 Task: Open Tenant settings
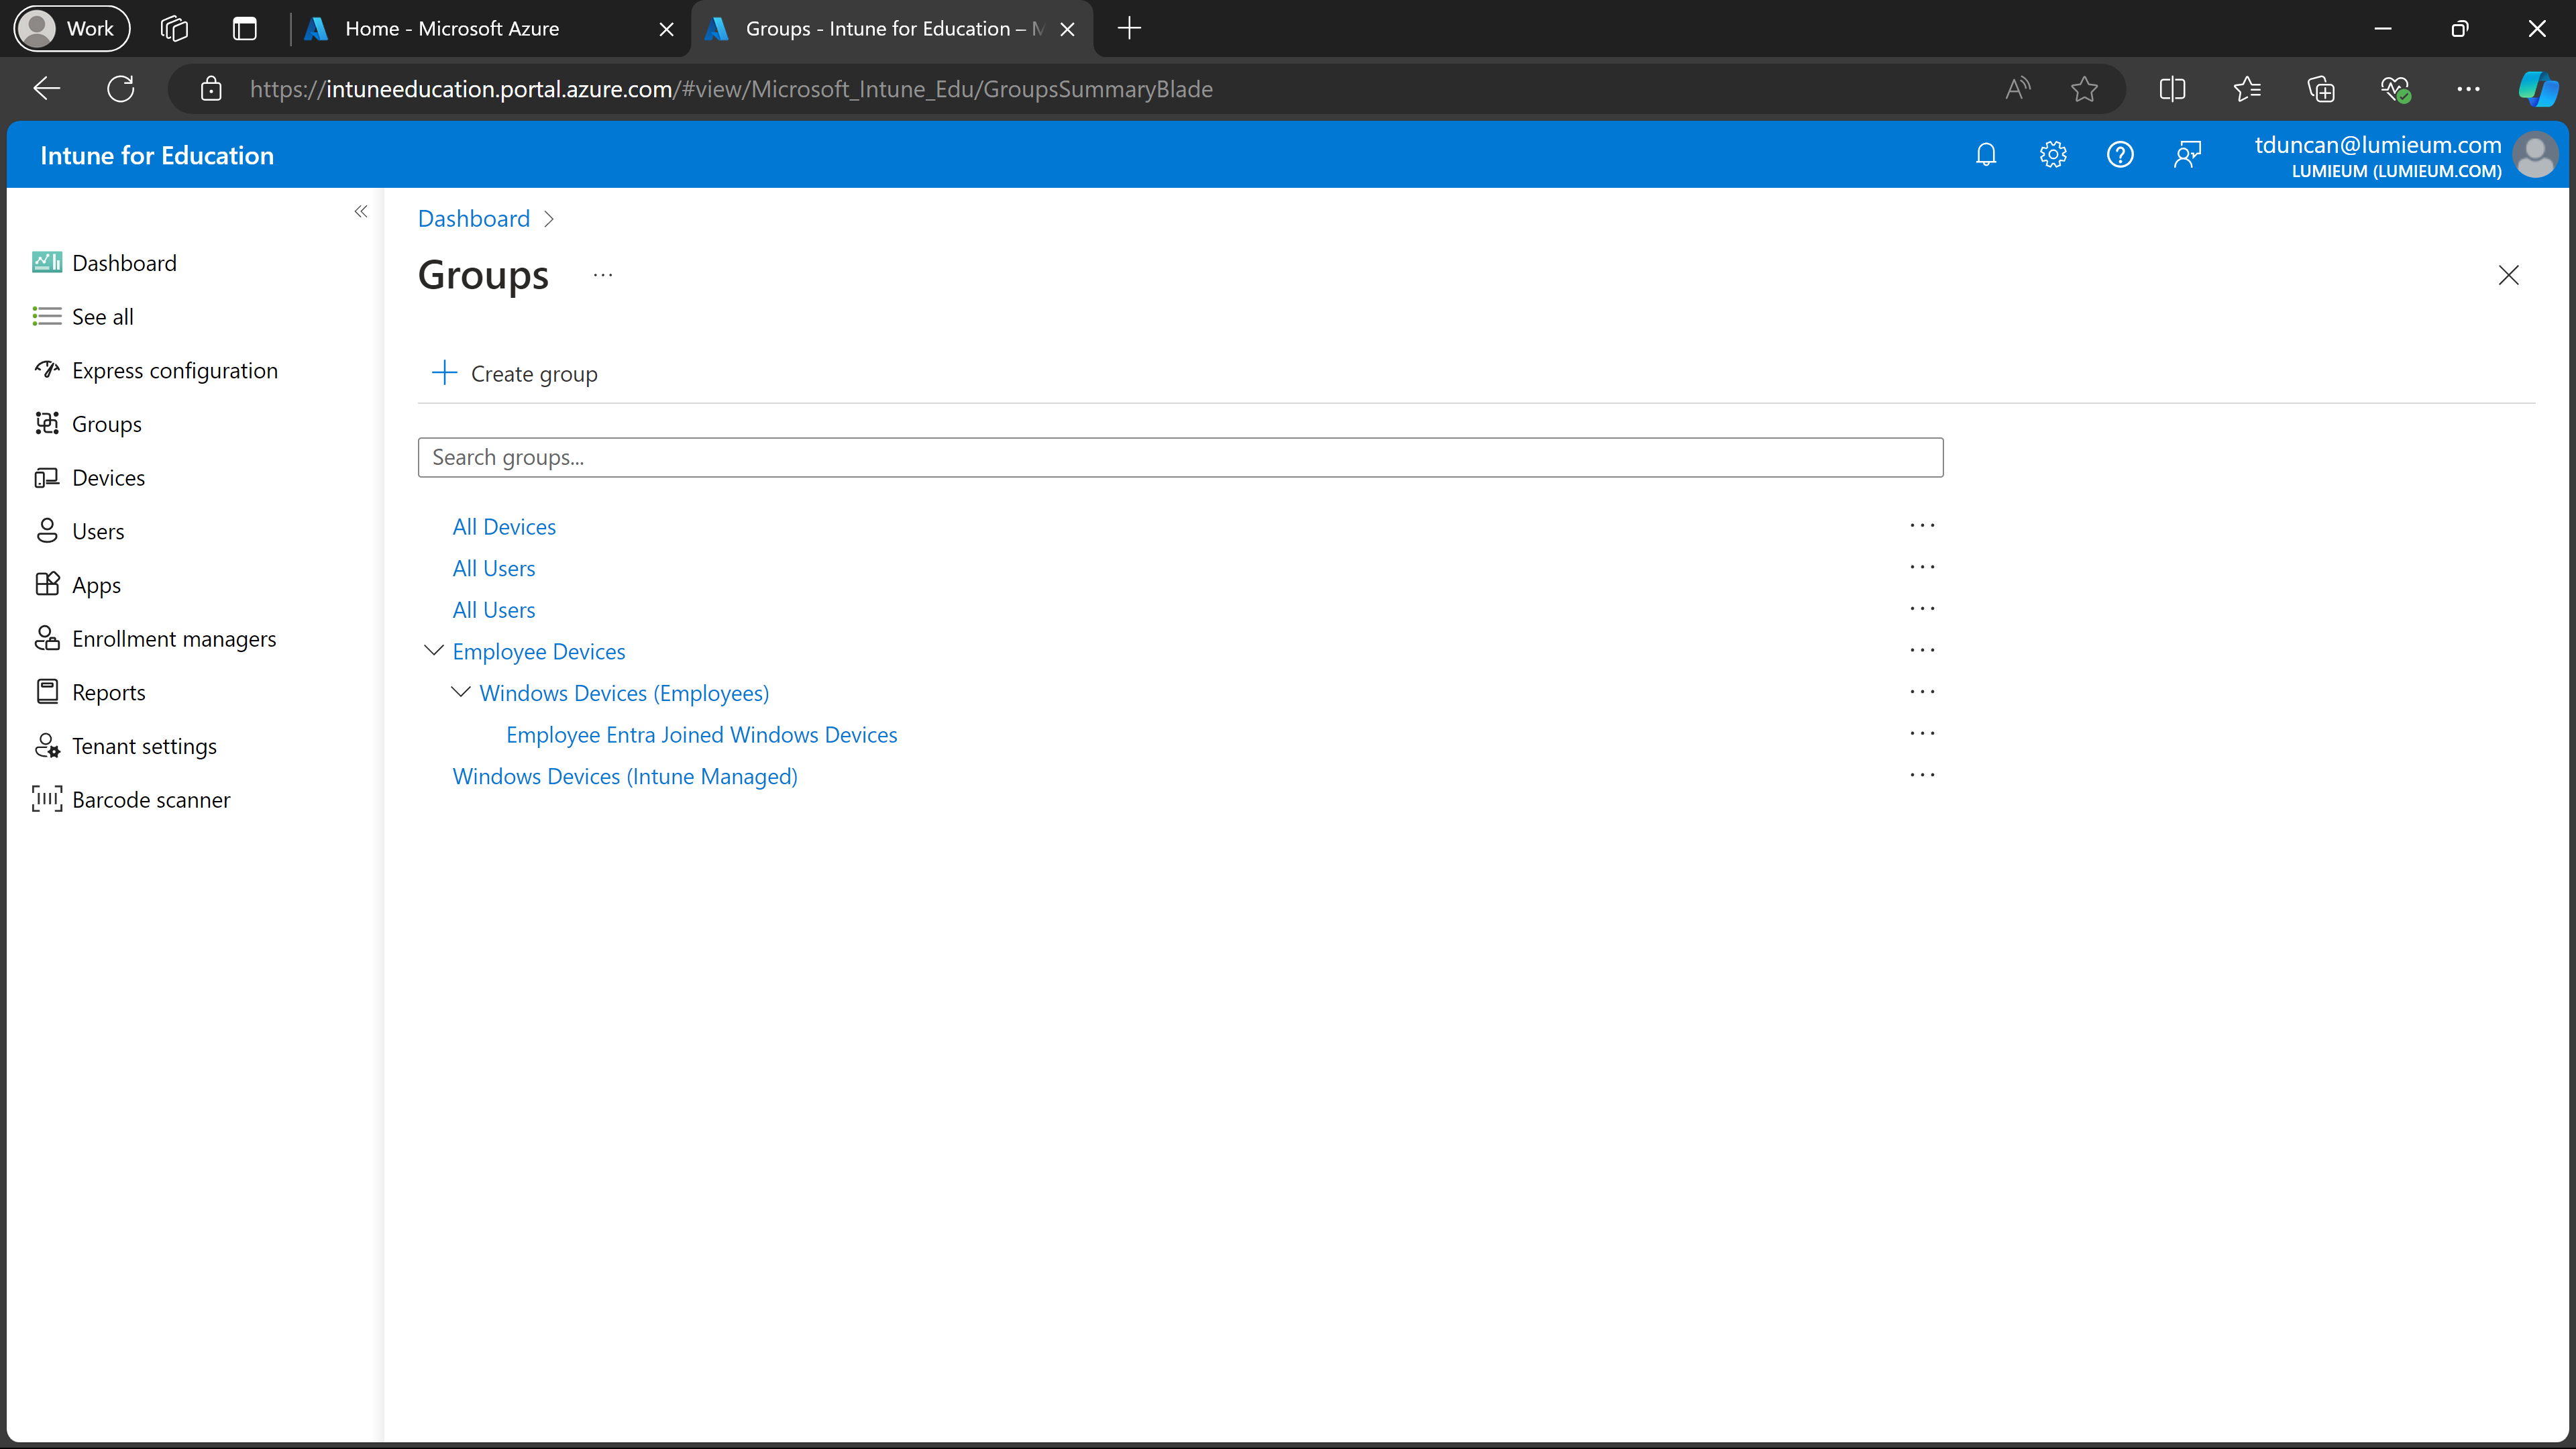point(125,746)
